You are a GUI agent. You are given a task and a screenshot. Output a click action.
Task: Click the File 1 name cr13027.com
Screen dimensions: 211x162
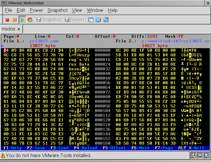[x=44, y=41]
